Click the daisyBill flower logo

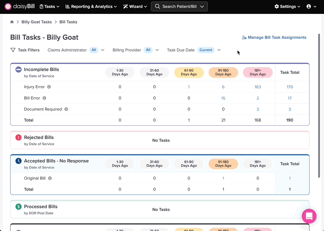8,6
